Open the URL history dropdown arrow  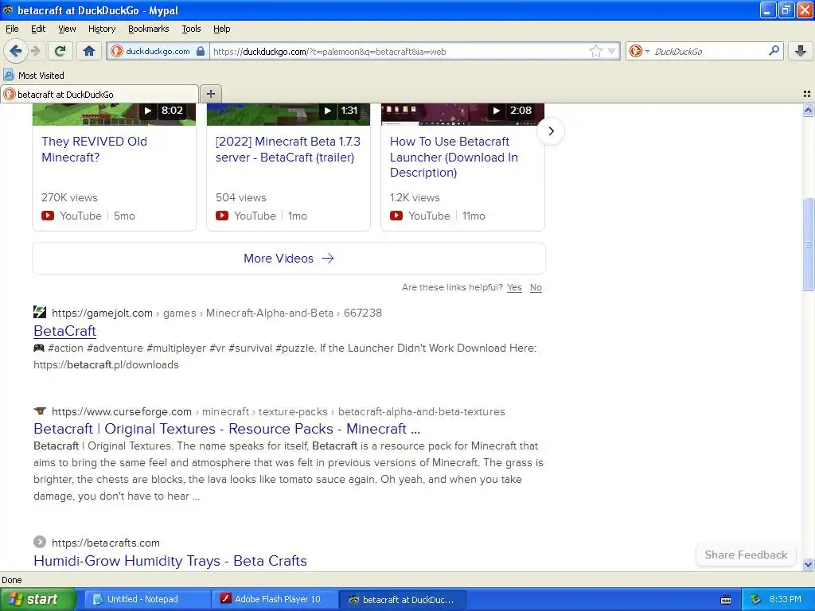coord(612,51)
